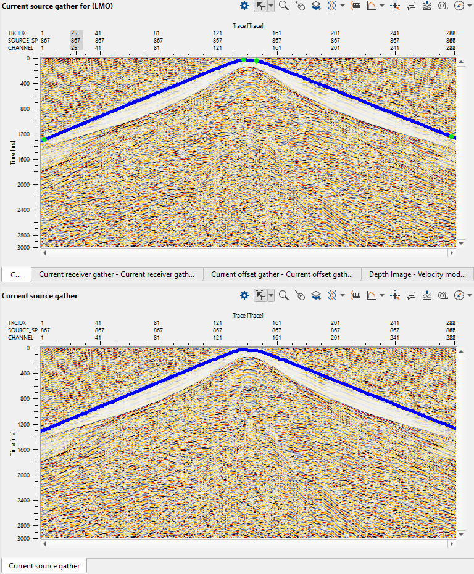
Task: Open settings gear in LMO gather panel
Action: point(244,6)
